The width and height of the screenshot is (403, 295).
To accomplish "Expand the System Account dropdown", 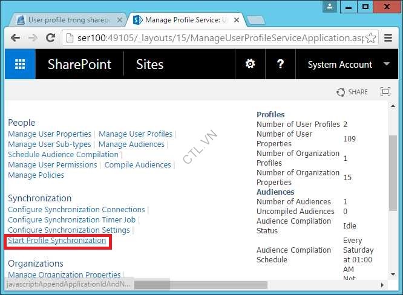I will point(386,65).
